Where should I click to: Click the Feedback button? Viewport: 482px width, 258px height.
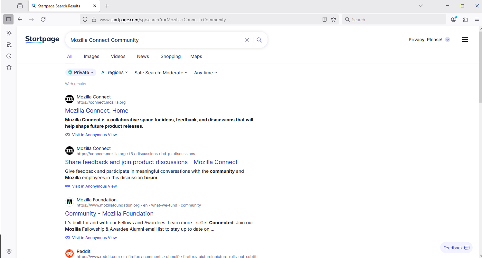(x=456, y=248)
